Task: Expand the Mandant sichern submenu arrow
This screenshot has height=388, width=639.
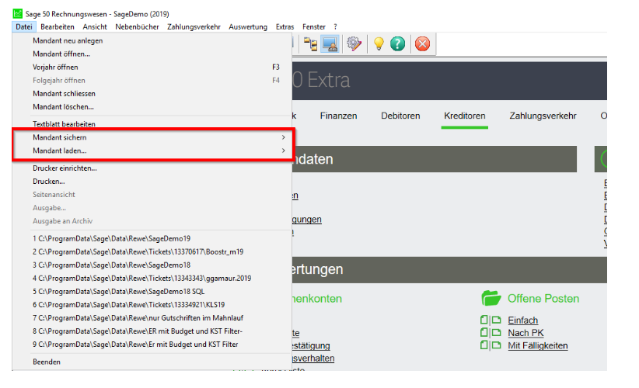Action: pos(283,137)
